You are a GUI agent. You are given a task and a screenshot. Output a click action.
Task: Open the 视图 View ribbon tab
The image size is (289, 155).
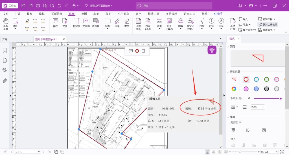tap(84, 14)
